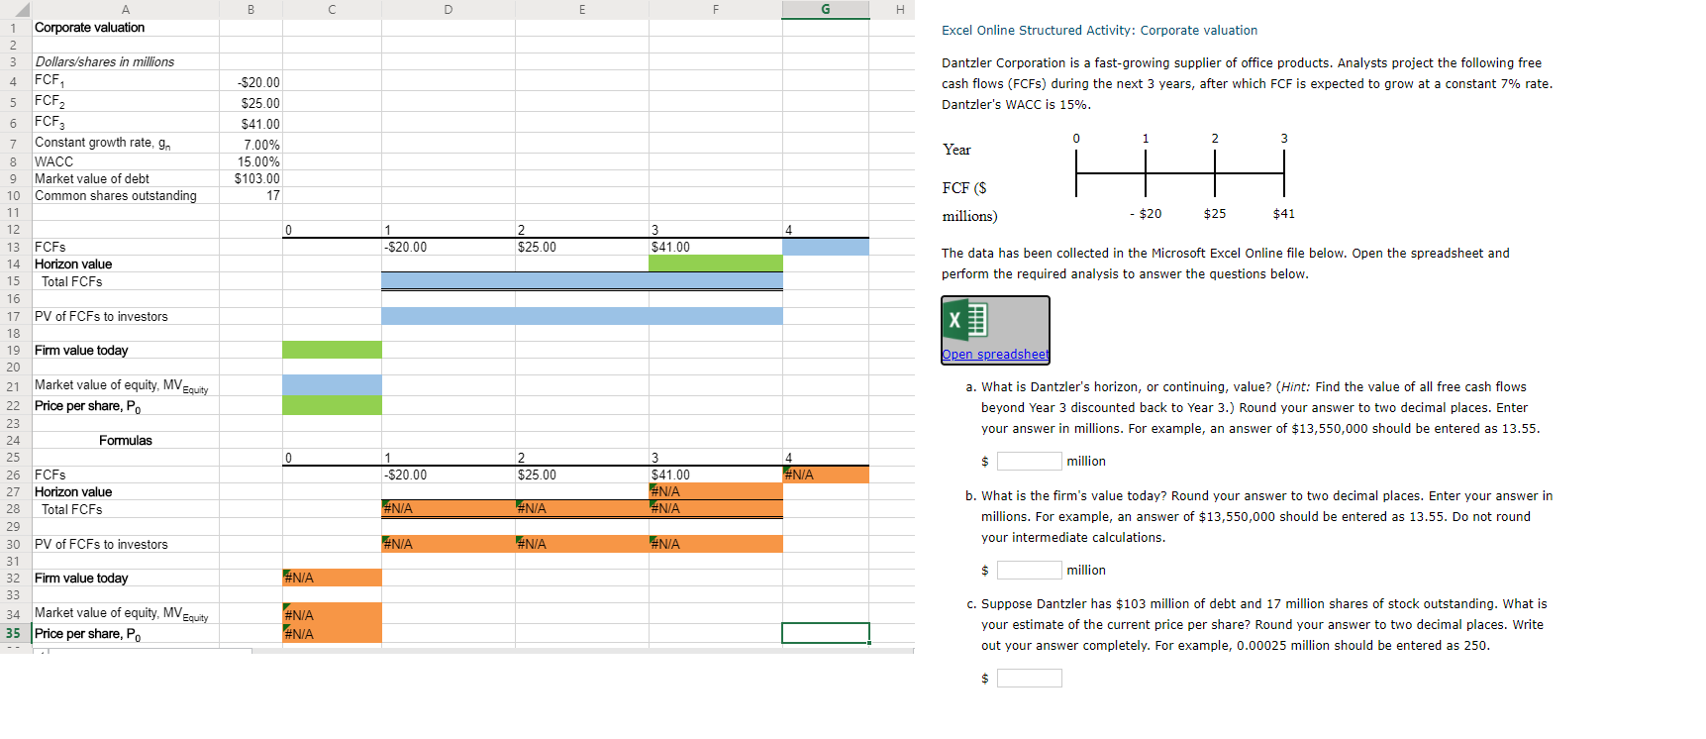Select the select-all corner of the spreadsheet

[15, 9]
